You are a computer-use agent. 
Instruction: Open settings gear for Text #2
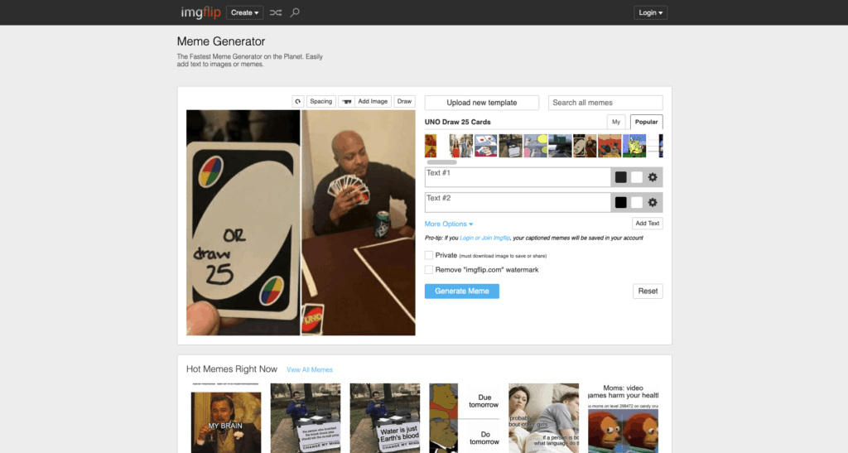tap(653, 203)
